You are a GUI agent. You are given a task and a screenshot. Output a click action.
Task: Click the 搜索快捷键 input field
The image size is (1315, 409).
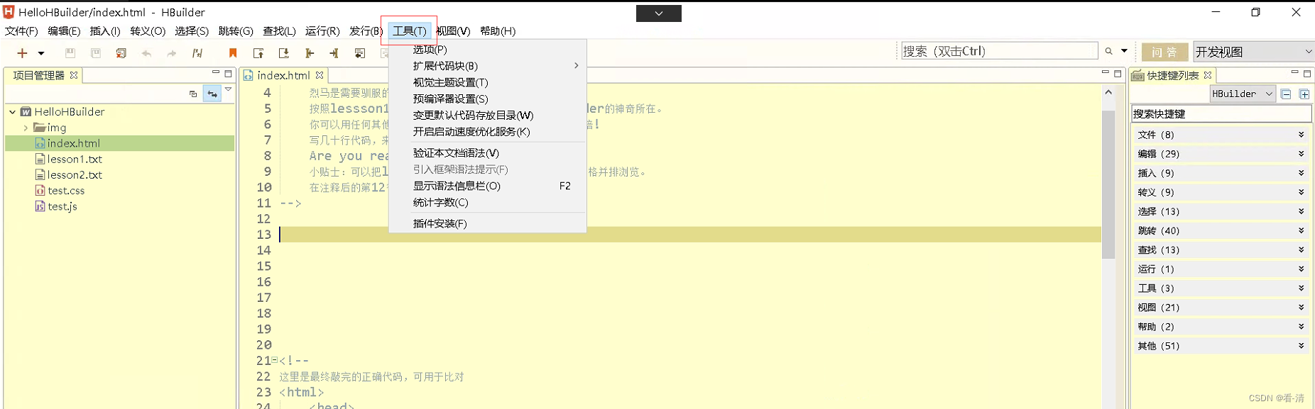coord(1221,113)
